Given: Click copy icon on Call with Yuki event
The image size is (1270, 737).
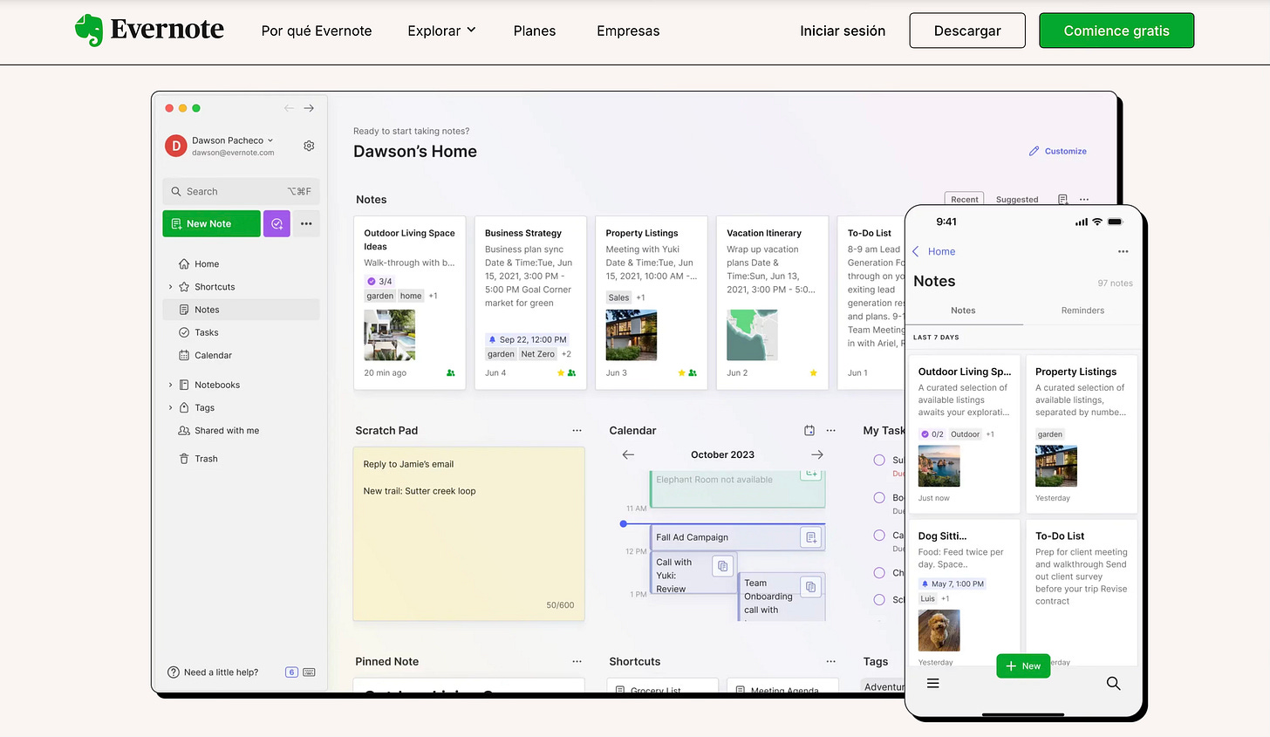Looking at the screenshot, I should 722,566.
